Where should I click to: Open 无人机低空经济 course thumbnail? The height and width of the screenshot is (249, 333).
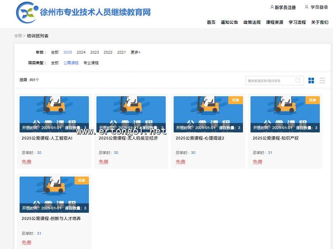pos(131,113)
